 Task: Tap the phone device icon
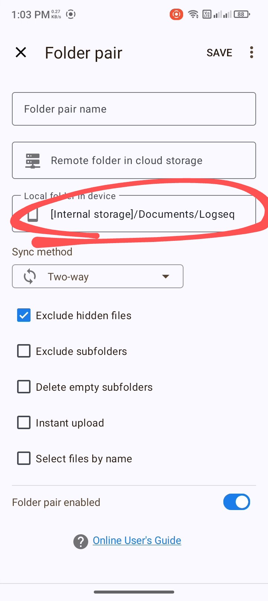click(33, 215)
